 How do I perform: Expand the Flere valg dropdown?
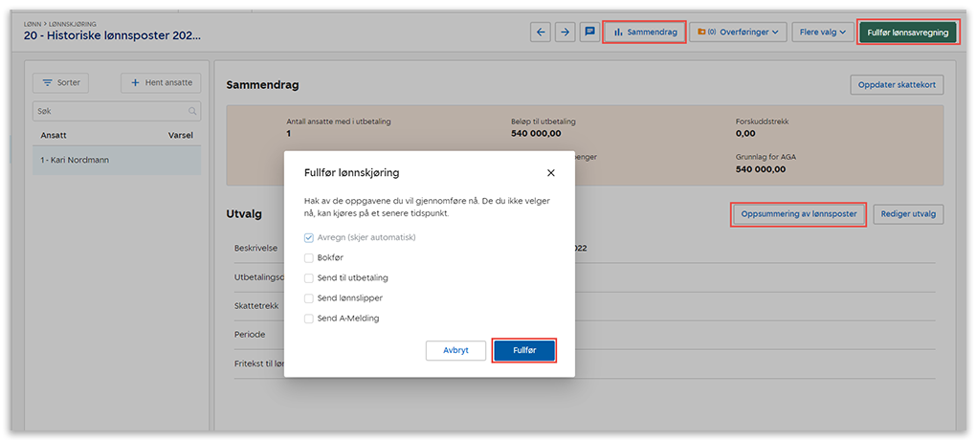(x=823, y=32)
